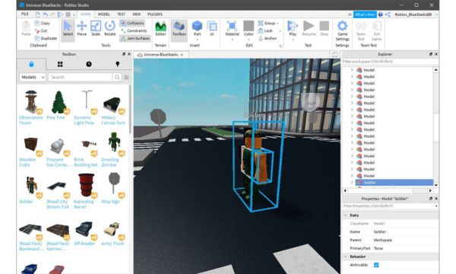Viewport: 456px width, 274px height.
Task: Click the What's New button
Action: point(365,14)
